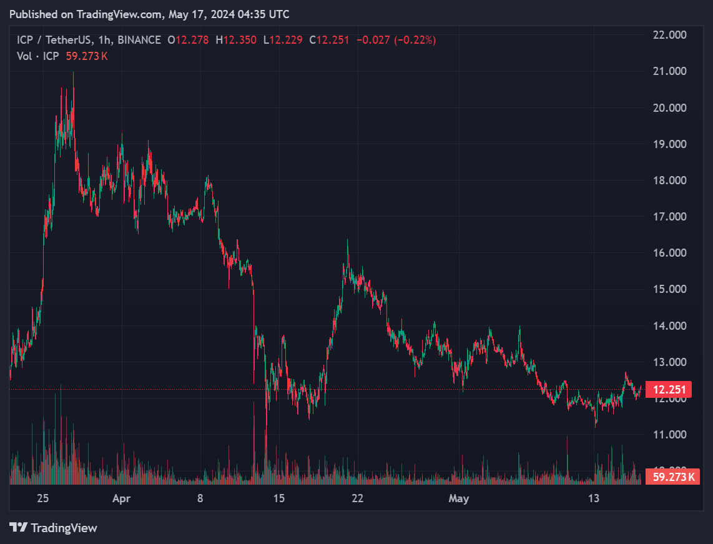Select the May label on time axis
Image resolution: width=713 pixels, height=544 pixels.
459,498
